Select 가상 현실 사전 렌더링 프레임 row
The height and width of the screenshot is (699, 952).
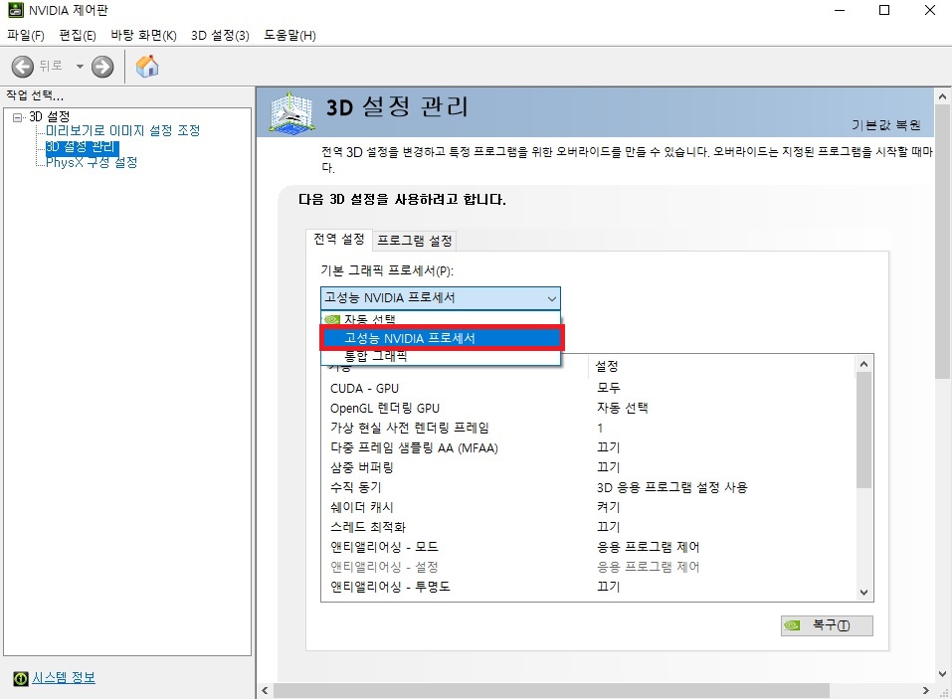(588, 428)
